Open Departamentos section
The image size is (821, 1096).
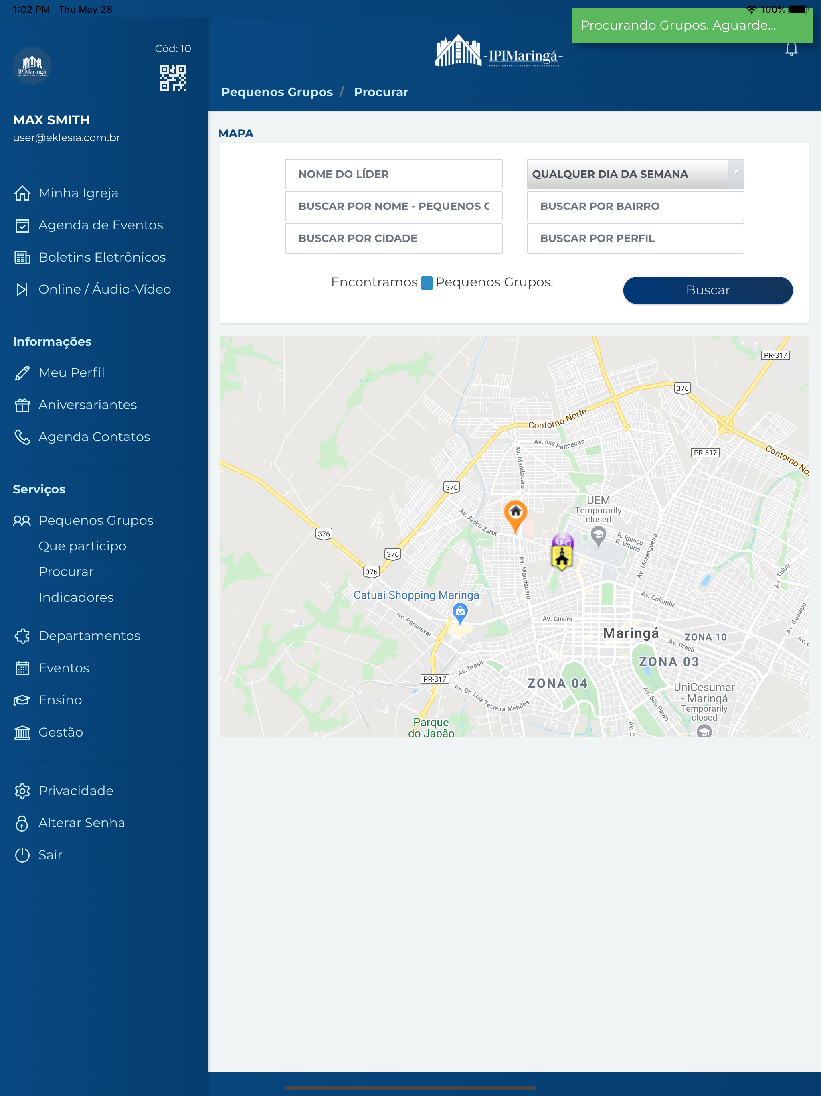tap(90, 636)
